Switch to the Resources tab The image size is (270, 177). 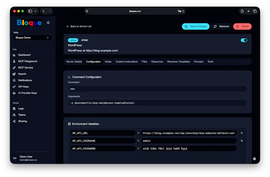pos(157,62)
